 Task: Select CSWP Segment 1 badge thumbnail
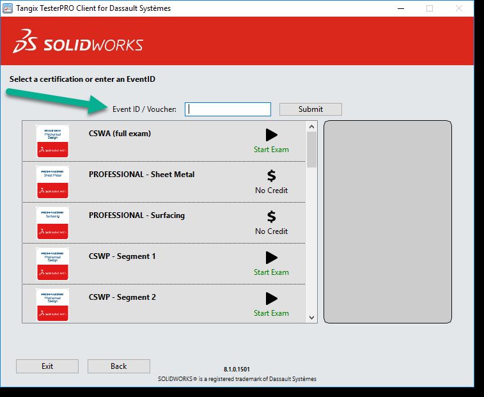52,263
